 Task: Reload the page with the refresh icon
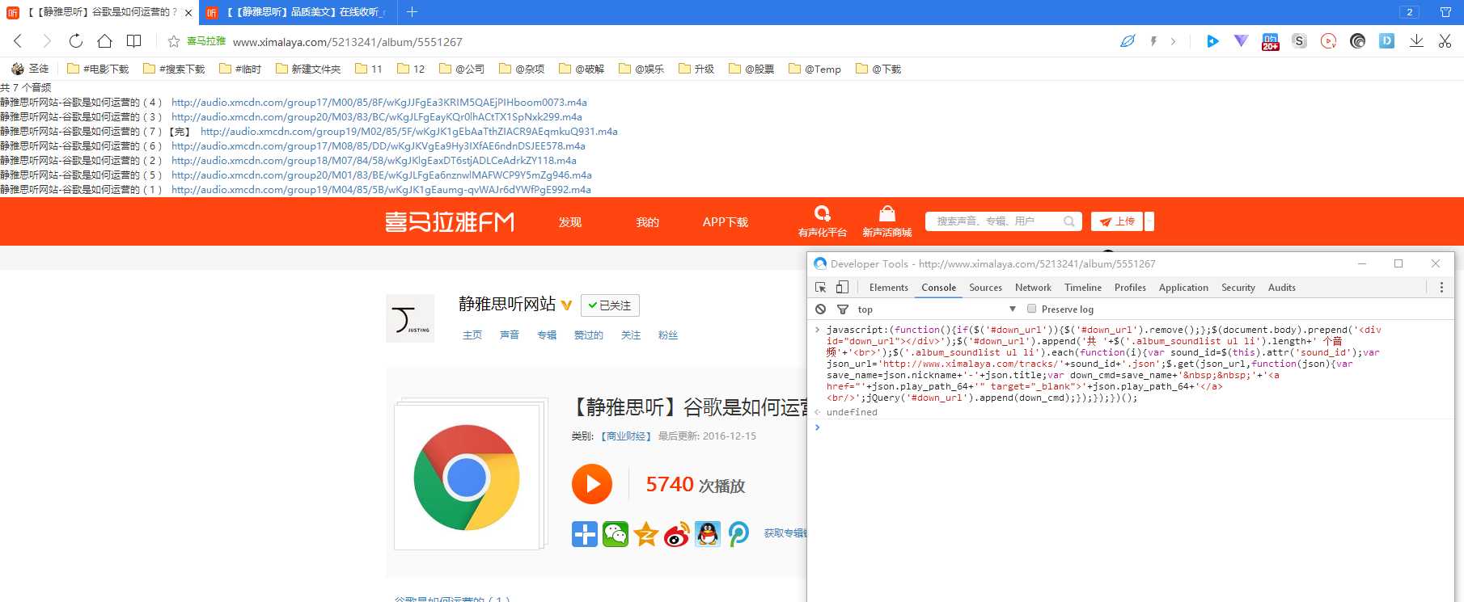click(x=76, y=41)
